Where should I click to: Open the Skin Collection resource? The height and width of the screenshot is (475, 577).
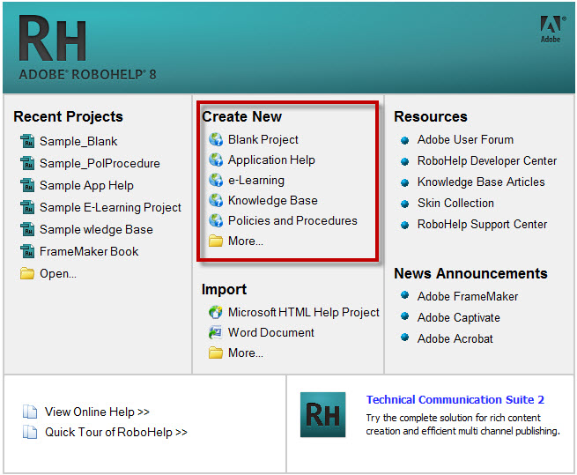click(x=455, y=204)
